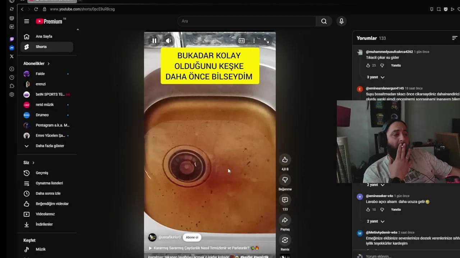Expand 2 yanıt below the @emineseker-v4o comment

376,221
